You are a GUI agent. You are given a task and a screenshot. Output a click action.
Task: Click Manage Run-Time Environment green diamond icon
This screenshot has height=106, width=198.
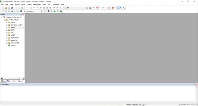[55, 11]
